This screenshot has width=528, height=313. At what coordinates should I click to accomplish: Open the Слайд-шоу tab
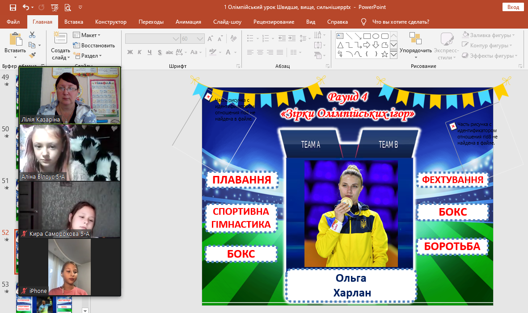pyautogui.click(x=227, y=22)
